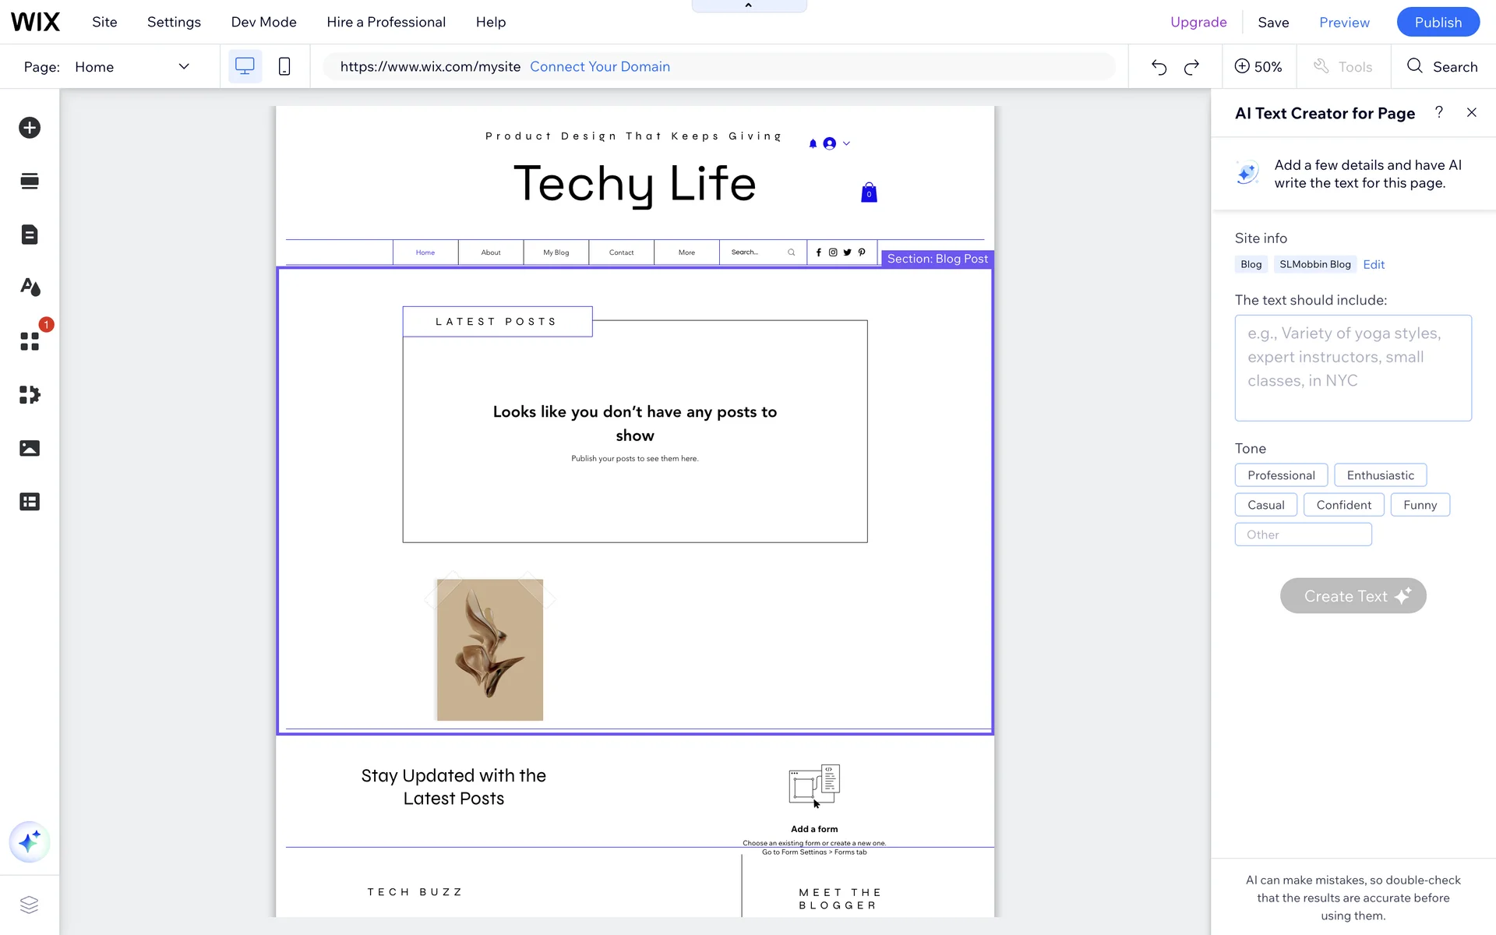Click the Publish button
This screenshot has height=935, width=1496.
pos(1438,22)
